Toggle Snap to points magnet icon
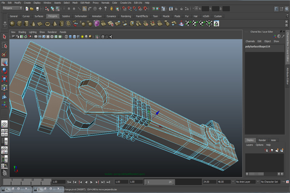Screen dimensions: 290x193 point(135,9)
